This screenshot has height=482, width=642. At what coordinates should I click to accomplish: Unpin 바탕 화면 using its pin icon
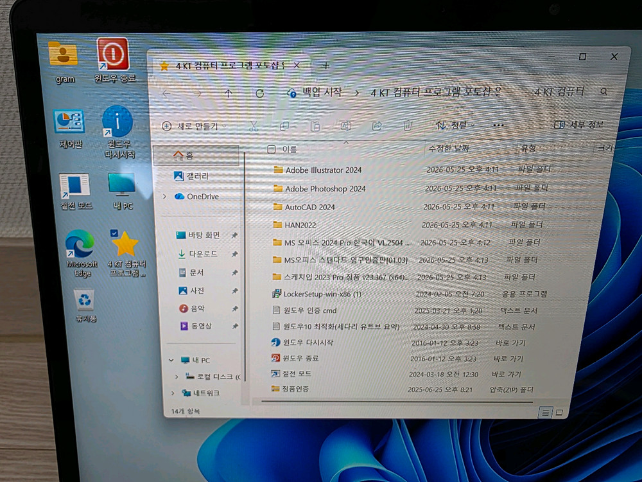(x=234, y=235)
